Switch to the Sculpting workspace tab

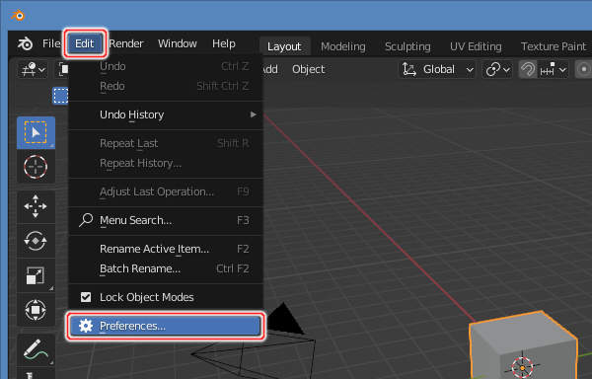[x=407, y=46]
